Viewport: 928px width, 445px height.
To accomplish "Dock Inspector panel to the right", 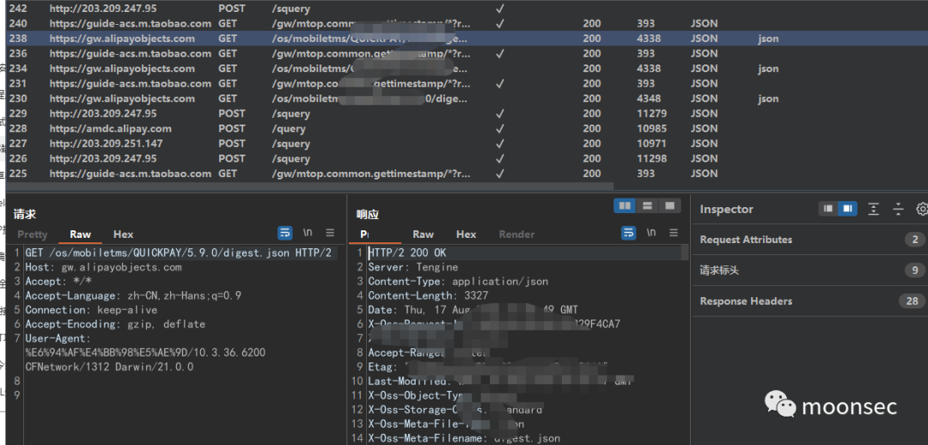I will 847,209.
